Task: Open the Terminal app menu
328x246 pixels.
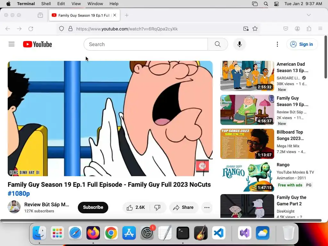Action: click(x=26, y=4)
